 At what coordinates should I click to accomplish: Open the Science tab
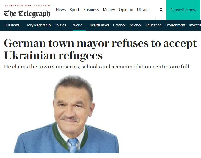136,25
